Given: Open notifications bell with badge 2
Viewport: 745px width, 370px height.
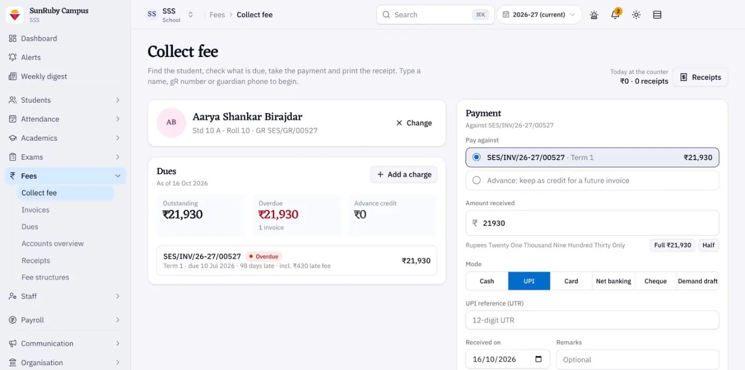Looking at the screenshot, I should 615,15.
